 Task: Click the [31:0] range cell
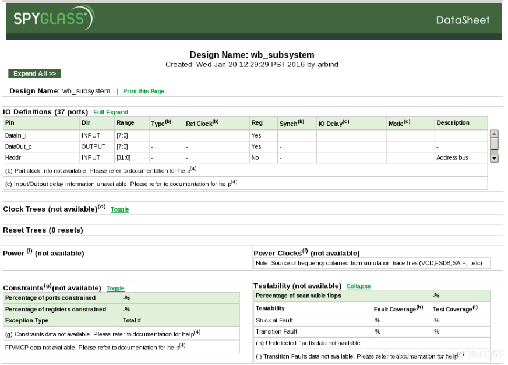point(132,157)
